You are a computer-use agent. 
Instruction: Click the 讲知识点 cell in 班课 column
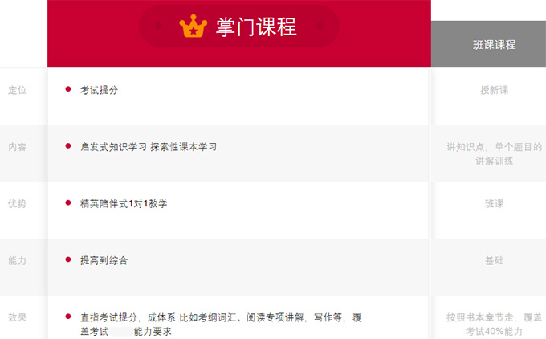(x=494, y=154)
